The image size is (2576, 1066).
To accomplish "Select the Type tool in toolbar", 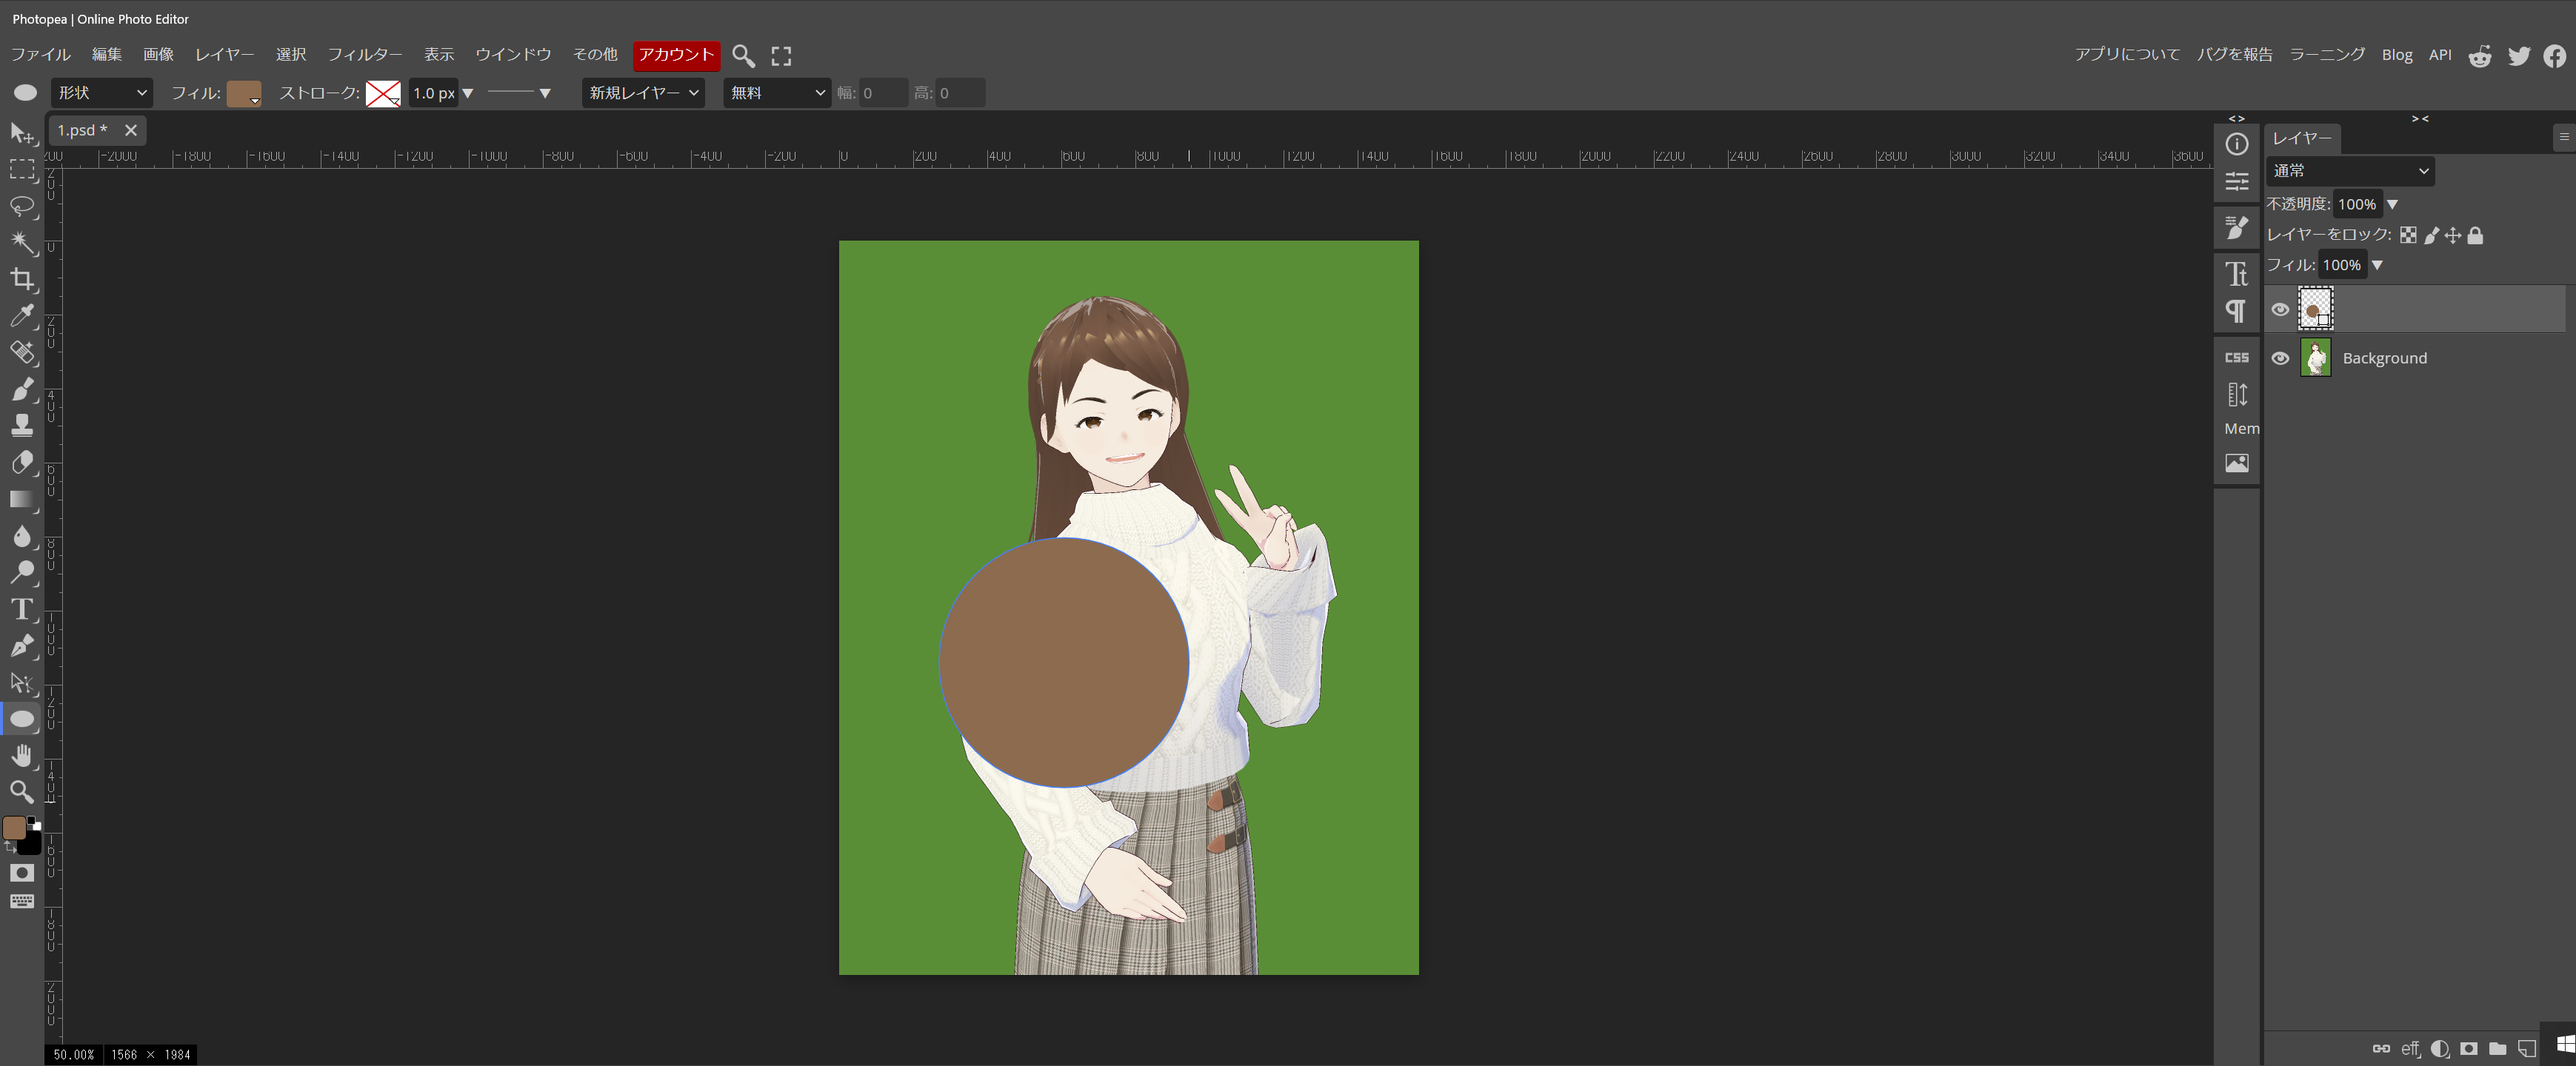I will click(x=22, y=609).
